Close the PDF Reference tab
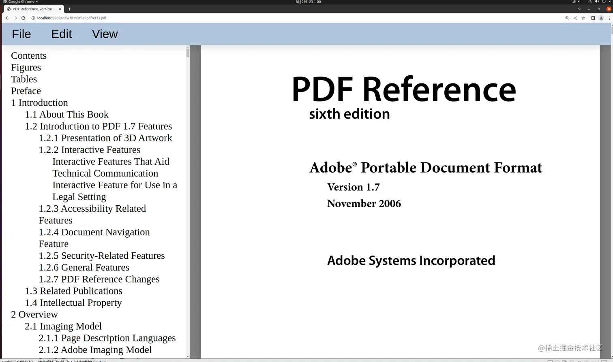Viewport: 613px width, 362px height. click(60, 9)
